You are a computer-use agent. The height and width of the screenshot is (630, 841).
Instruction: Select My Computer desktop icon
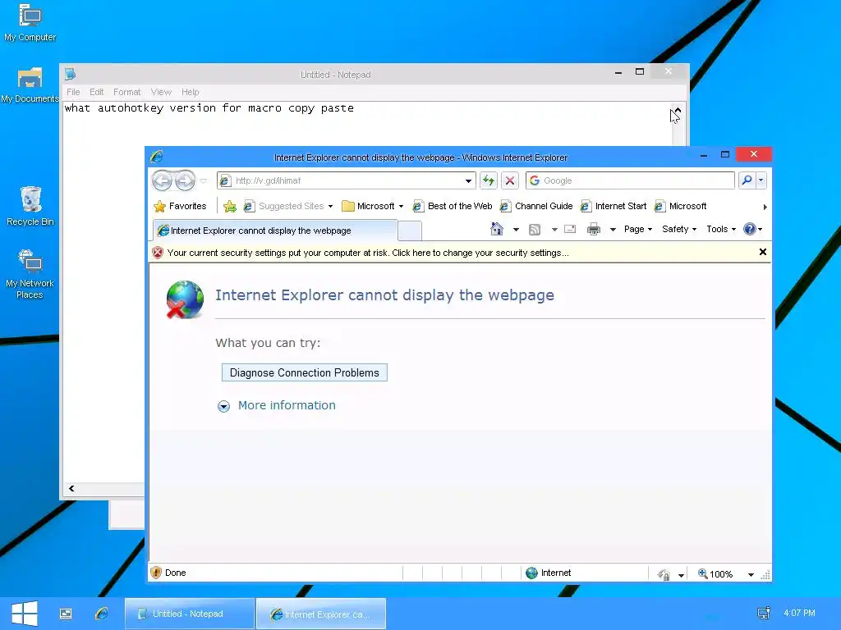30,22
